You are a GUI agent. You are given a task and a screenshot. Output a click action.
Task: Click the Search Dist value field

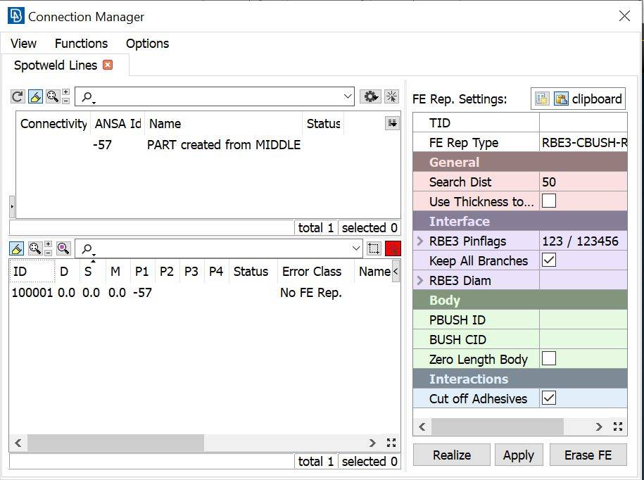[x=583, y=182]
